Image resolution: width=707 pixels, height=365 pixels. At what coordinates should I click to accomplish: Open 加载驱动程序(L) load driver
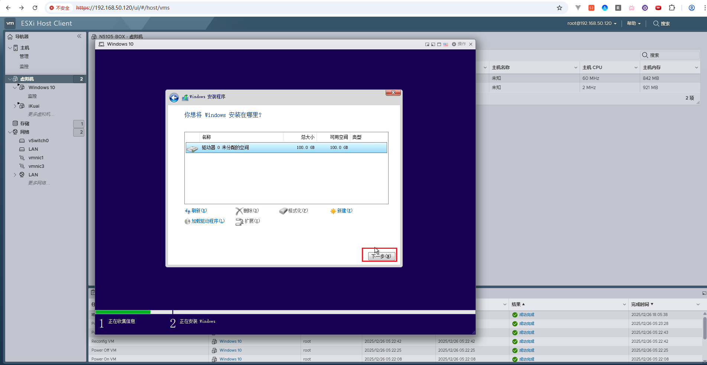187,221
